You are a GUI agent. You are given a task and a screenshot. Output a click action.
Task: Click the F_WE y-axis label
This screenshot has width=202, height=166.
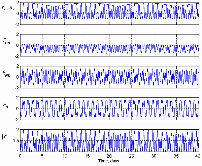click(x=6, y=73)
